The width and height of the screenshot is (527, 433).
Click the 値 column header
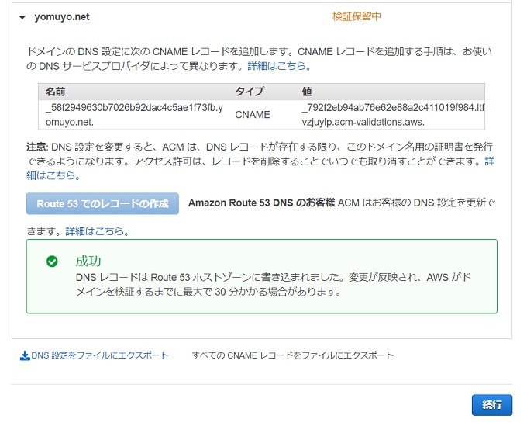(307, 92)
